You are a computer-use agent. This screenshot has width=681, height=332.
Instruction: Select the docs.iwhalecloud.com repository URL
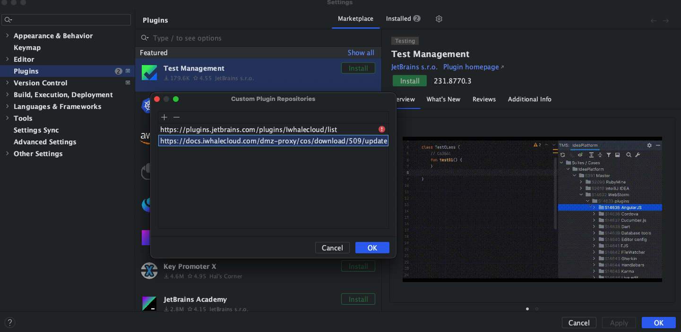click(x=273, y=141)
